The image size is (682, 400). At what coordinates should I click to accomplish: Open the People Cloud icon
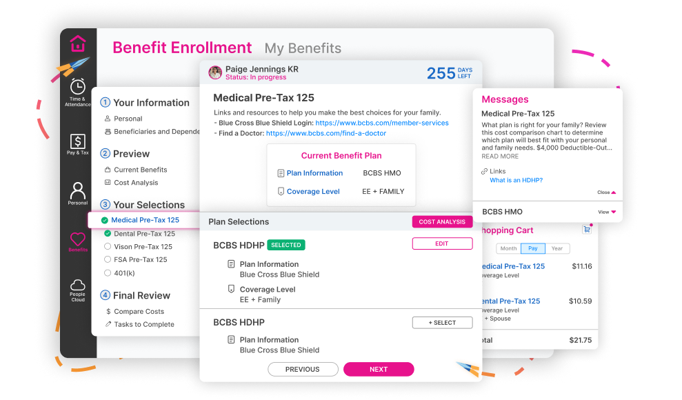click(78, 286)
